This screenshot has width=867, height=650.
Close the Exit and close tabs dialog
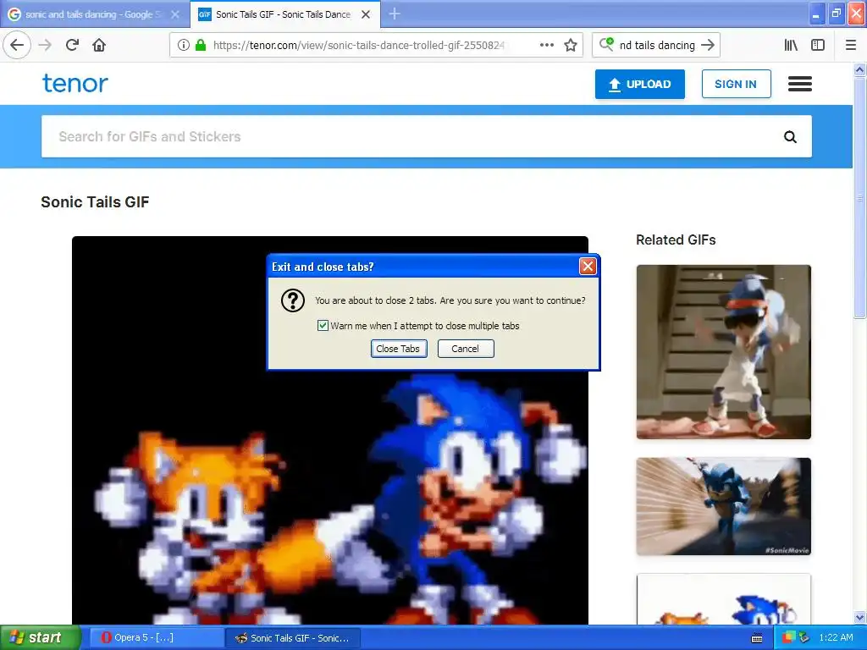588,267
